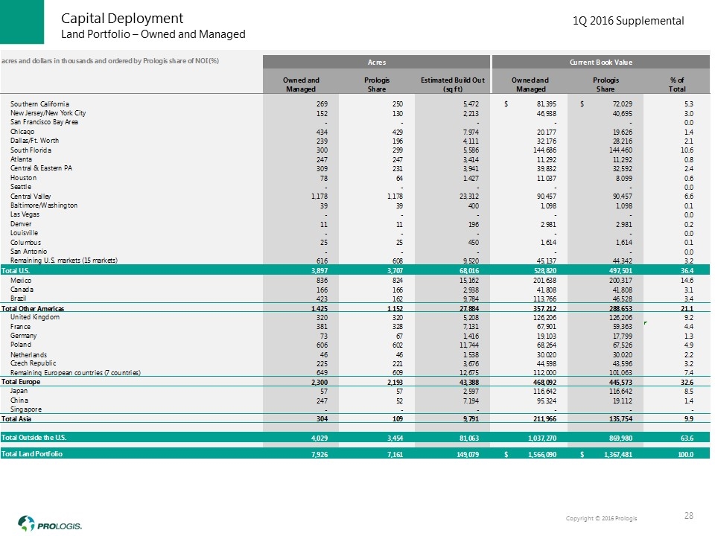Click the Estimated Build Out (sq ft) column header
The width and height of the screenshot is (715, 536).
pos(453,84)
